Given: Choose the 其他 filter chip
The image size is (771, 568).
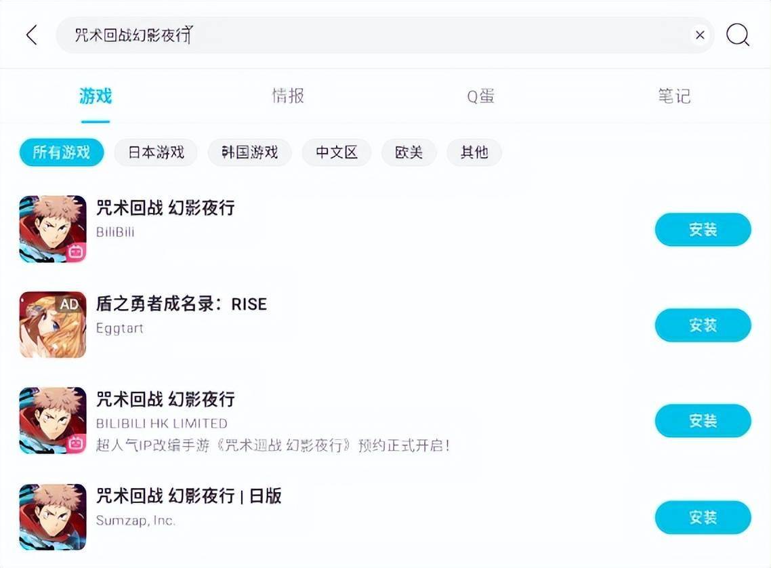Looking at the screenshot, I should 474,153.
